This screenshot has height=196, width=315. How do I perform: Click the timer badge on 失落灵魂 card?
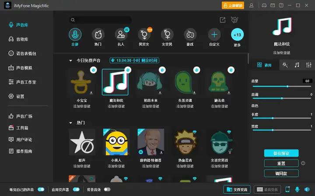point(197,70)
